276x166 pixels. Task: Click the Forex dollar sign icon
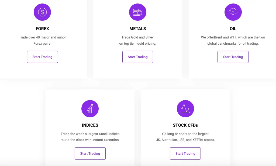point(42,12)
